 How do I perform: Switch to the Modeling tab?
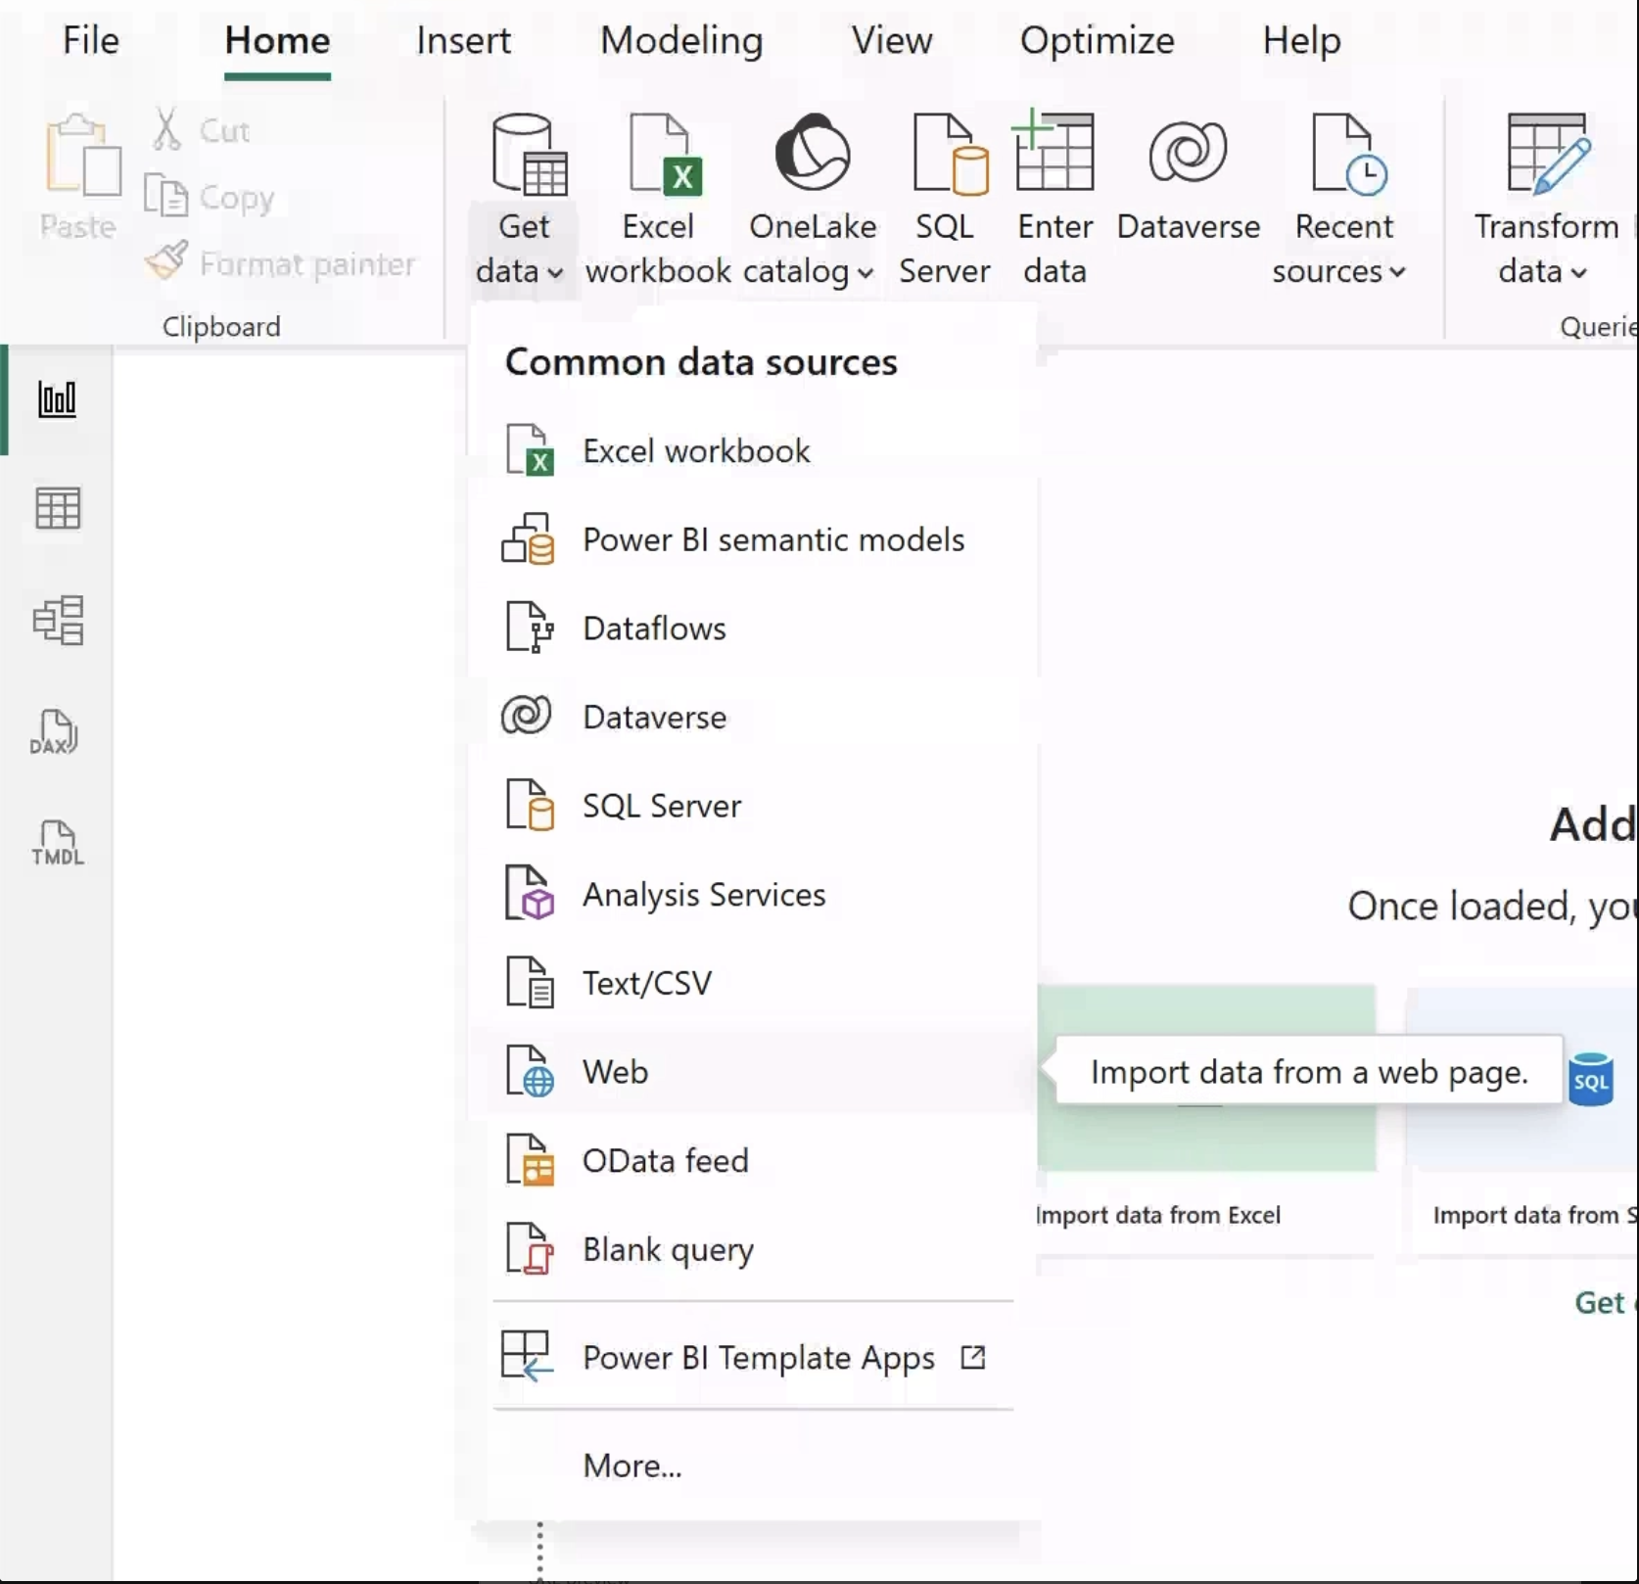pos(681,40)
